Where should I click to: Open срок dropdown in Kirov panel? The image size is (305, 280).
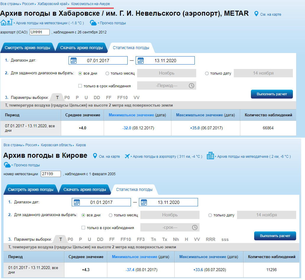tap(170, 227)
